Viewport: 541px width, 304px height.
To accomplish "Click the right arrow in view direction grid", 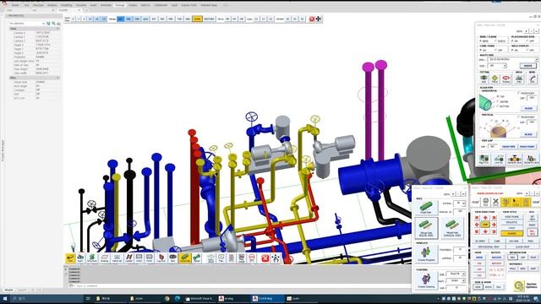I will point(494,225).
